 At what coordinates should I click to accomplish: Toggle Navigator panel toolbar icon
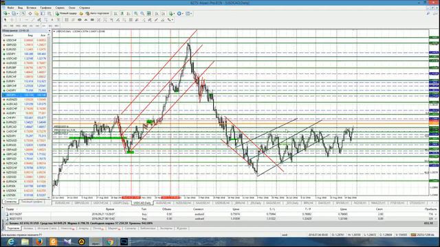click(36, 14)
